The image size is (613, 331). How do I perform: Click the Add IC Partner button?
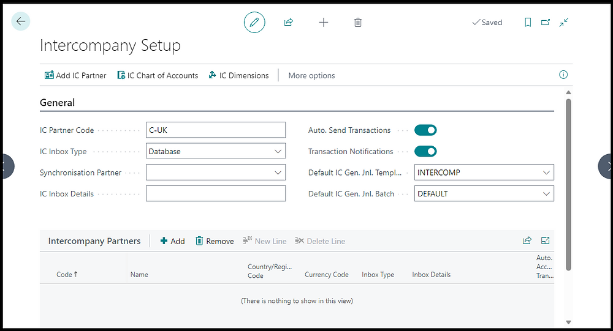(75, 75)
